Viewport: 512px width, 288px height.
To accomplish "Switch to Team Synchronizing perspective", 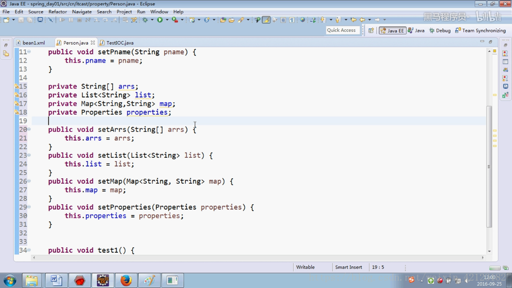I will (x=481, y=31).
